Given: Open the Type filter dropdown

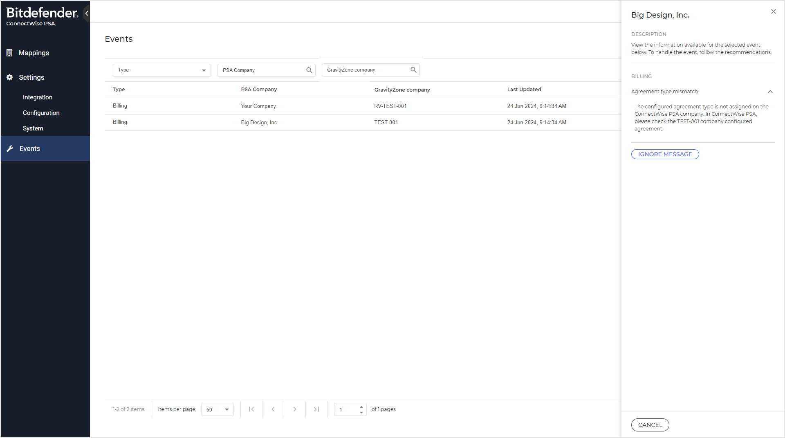Looking at the screenshot, I should pos(162,70).
